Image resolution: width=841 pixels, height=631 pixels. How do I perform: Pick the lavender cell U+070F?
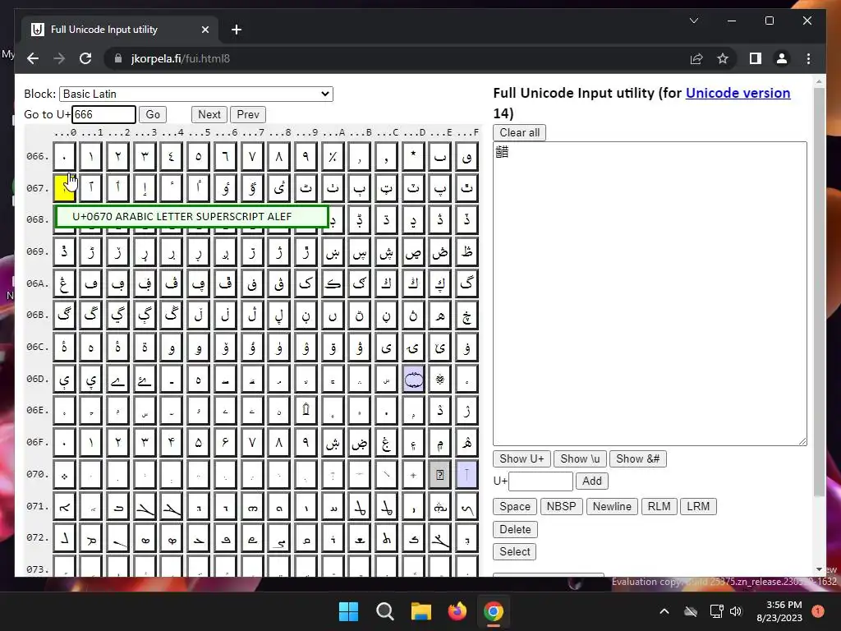click(x=466, y=475)
